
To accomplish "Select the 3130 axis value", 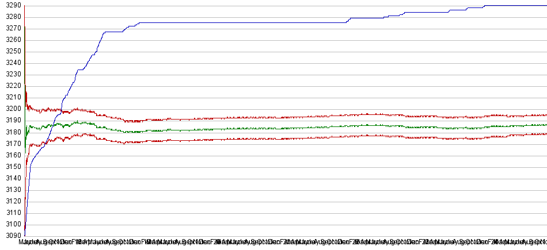I will pyautogui.click(x=11, y=190).
